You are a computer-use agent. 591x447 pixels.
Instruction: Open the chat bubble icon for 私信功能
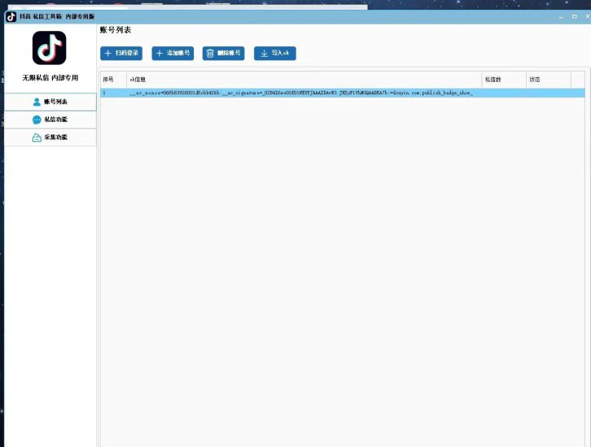tap(37, 119)
